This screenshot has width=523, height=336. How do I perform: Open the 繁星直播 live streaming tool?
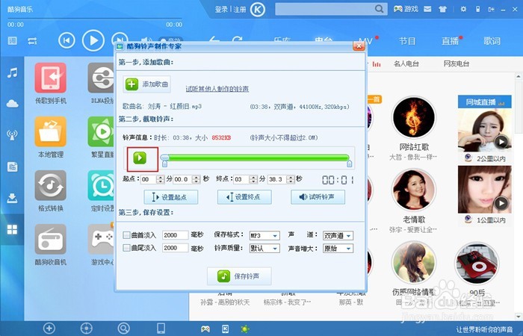coord(101,137)
